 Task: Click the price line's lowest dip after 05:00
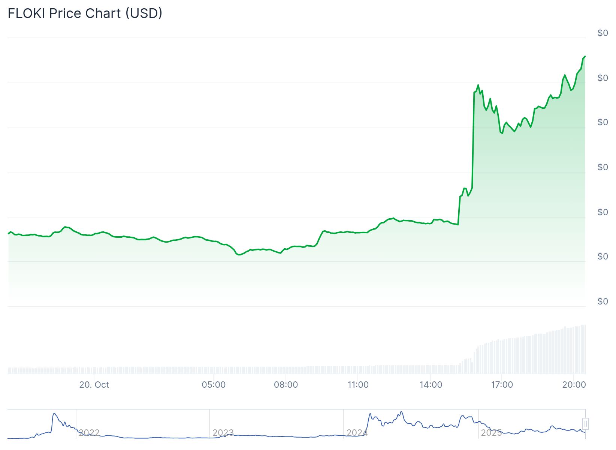point(239,255)
